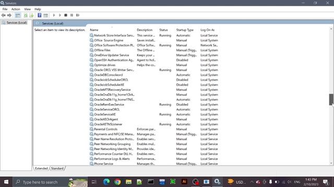
Task: Select the OracleServiceXE service
Action: (x=154, y=114)
